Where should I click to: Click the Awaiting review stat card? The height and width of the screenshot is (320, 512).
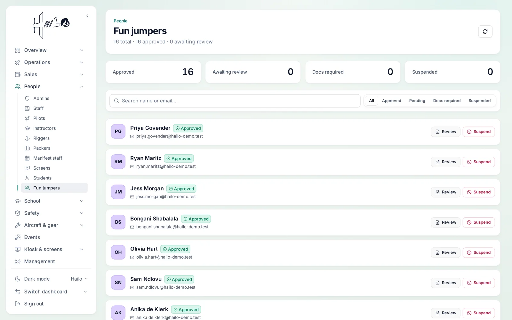[x=253, y=72]
